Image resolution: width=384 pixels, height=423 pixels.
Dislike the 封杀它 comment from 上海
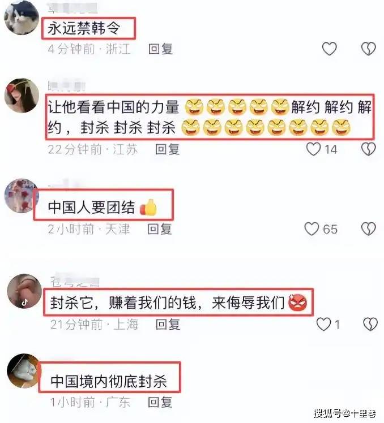click(370, 324)
